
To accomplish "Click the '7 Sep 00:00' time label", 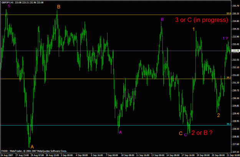I will click(x=112, y=155).
